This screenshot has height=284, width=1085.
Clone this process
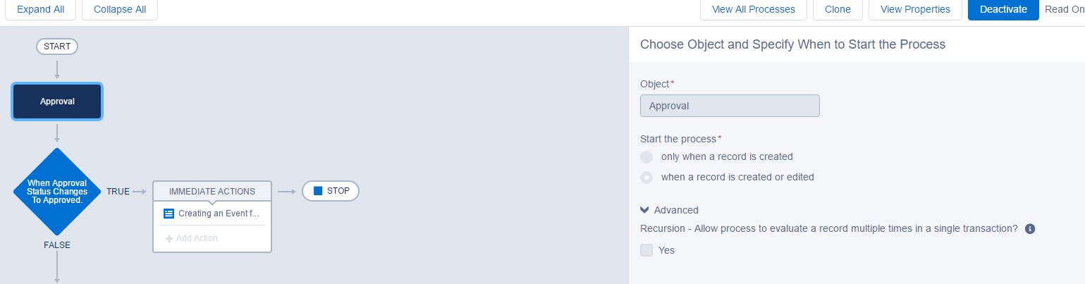(838, 10)
